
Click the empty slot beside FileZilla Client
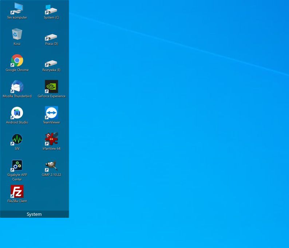tap(51, 194)
